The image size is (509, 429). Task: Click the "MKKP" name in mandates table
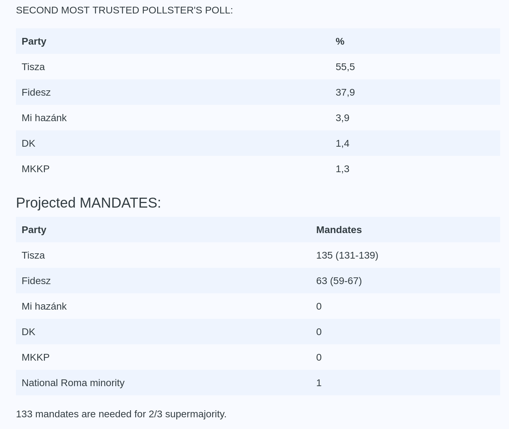35,357
